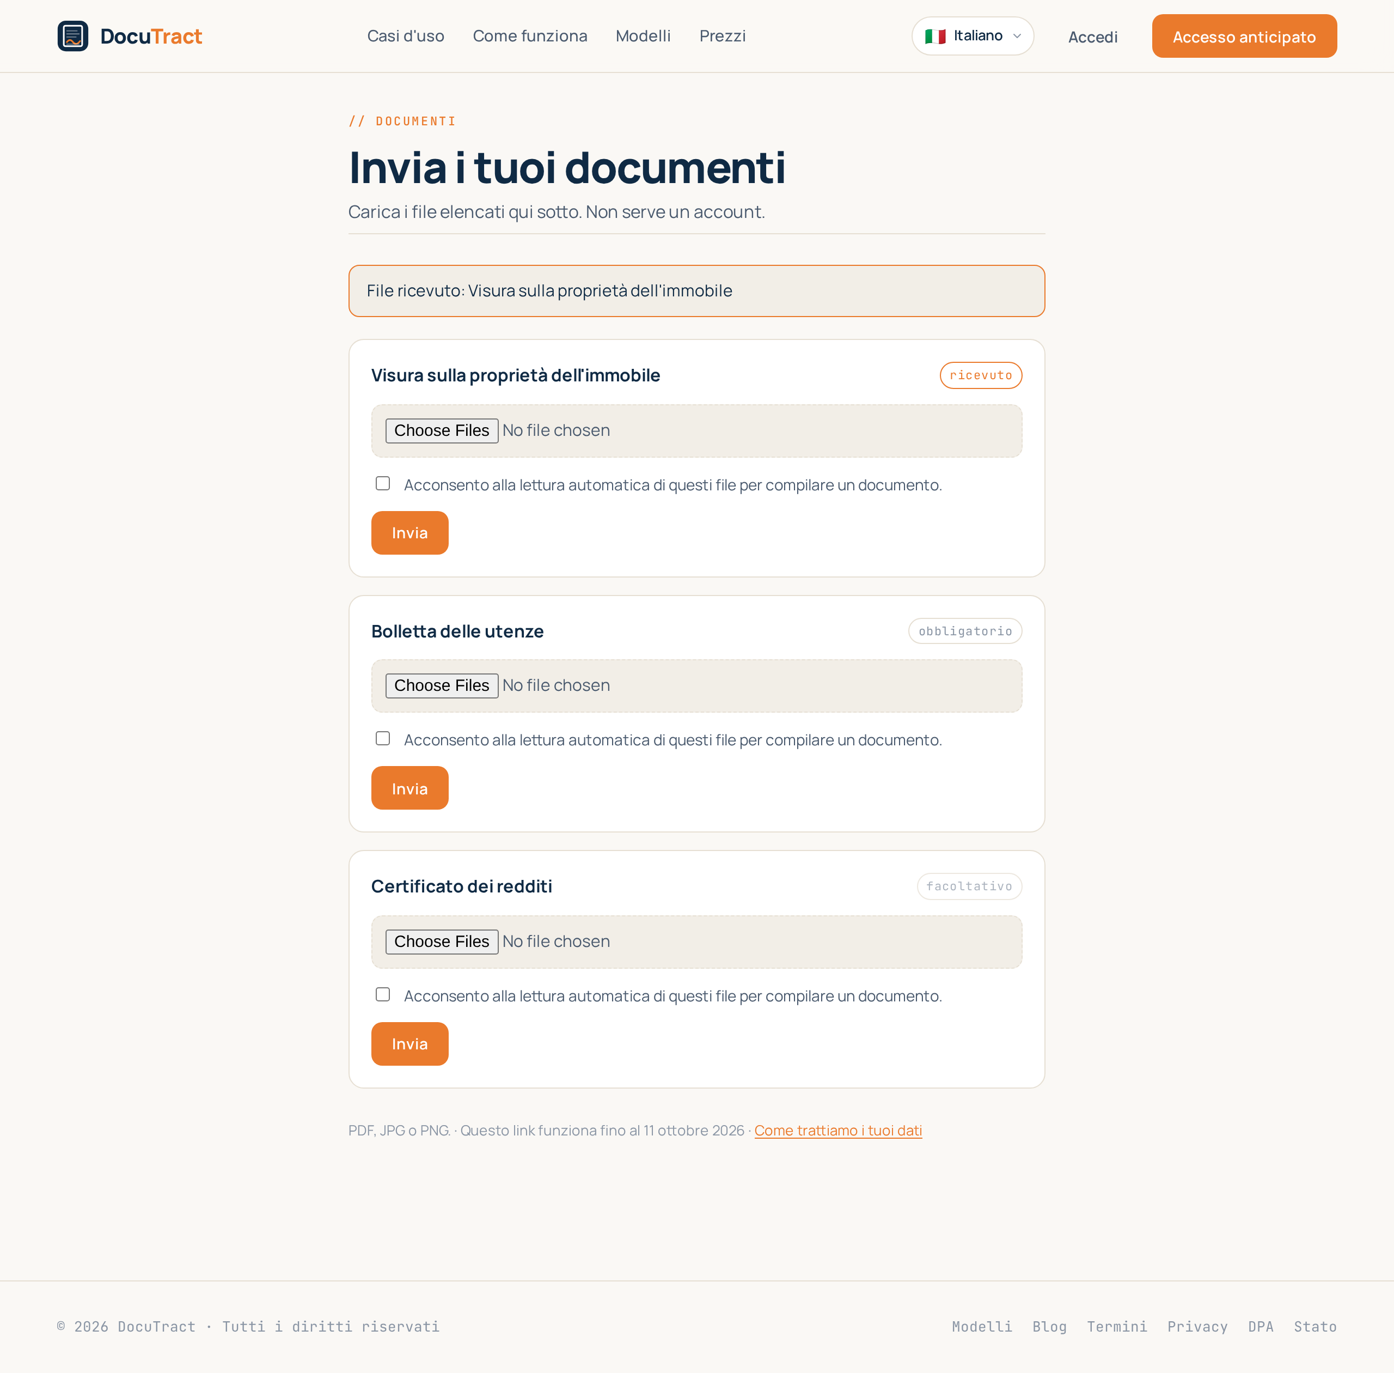Click the Accedi link

pyautogui.click(x=1093, y=37)
